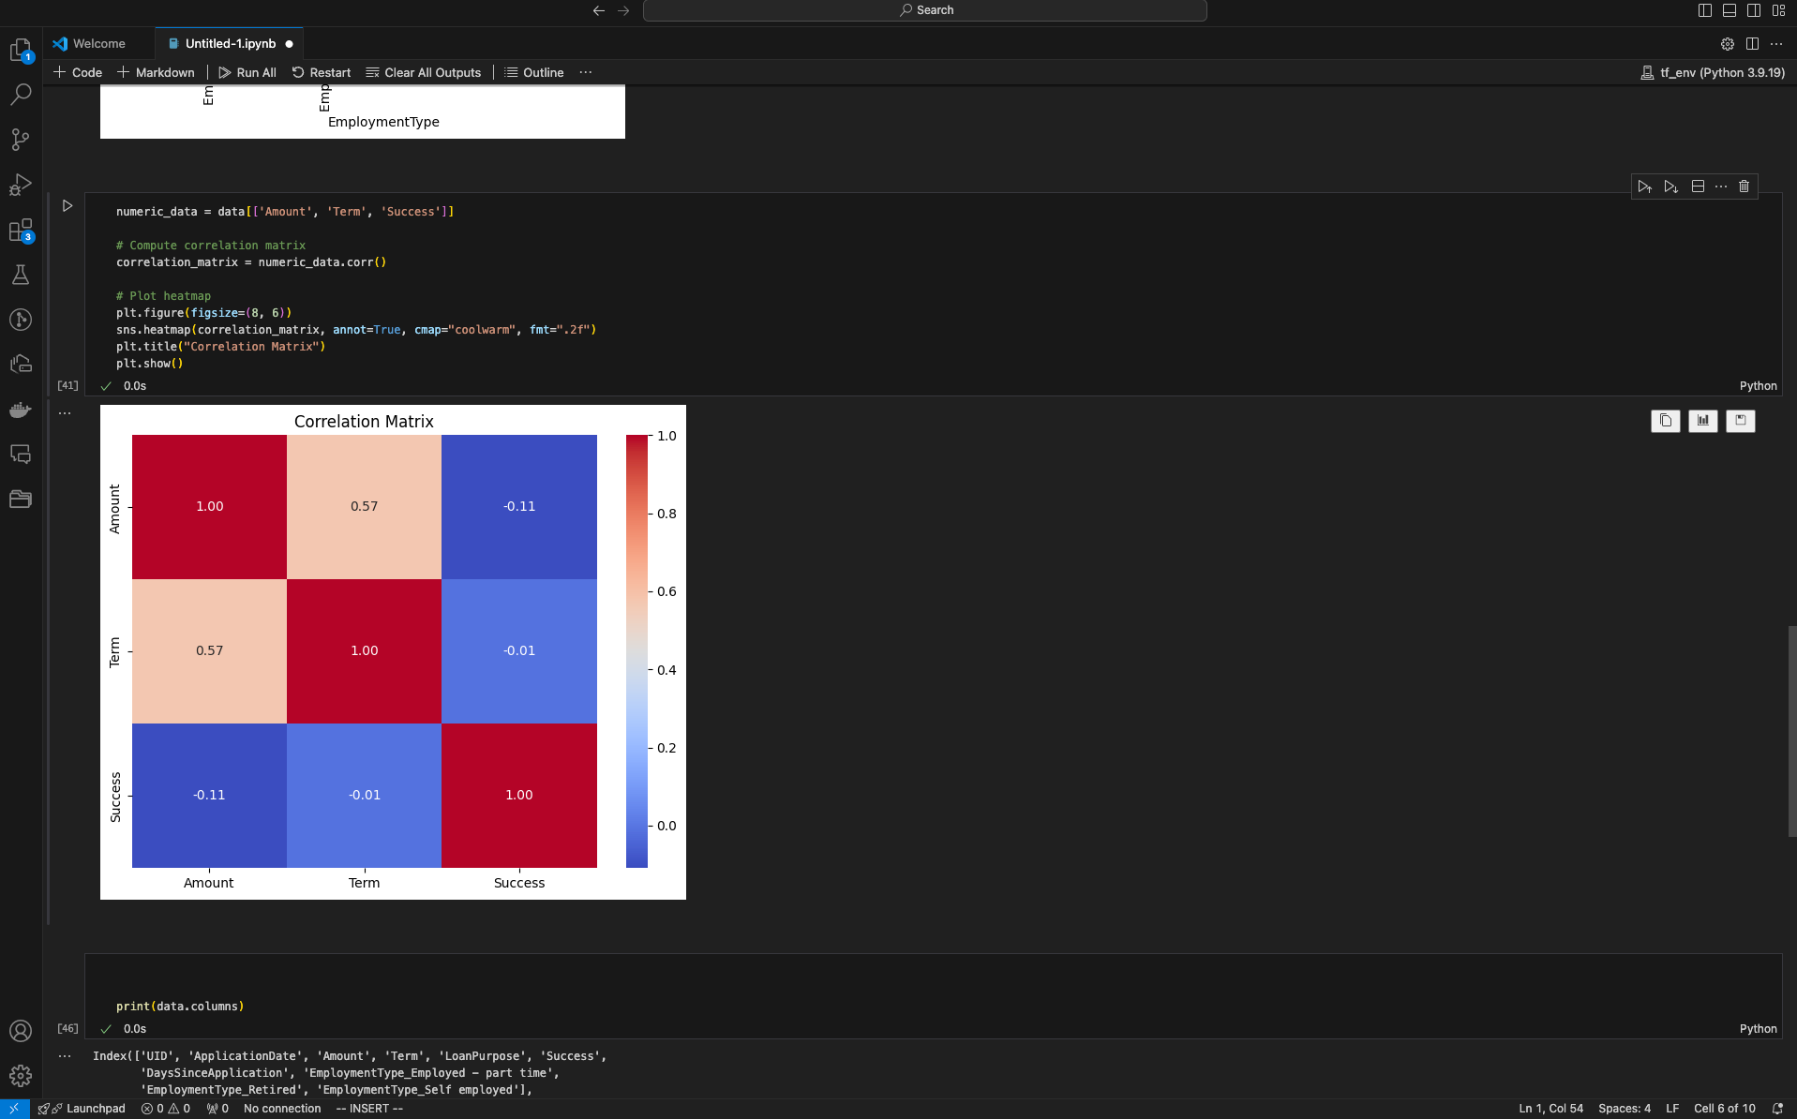Toggle the bottom panel visibility
Image resolution: width=1797 pixels, height=1119 pixels.
pyautogui.click(x=1730, y=10)
